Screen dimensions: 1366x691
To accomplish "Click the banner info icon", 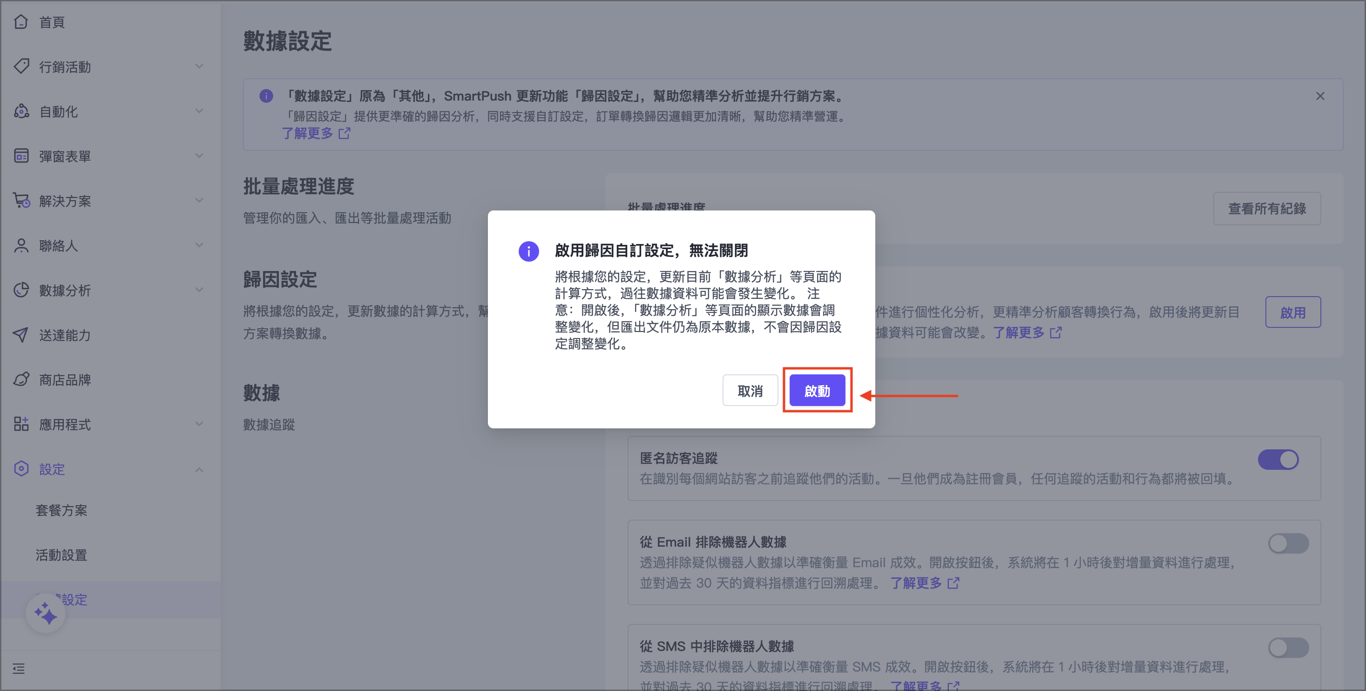I will pos(266,96).
